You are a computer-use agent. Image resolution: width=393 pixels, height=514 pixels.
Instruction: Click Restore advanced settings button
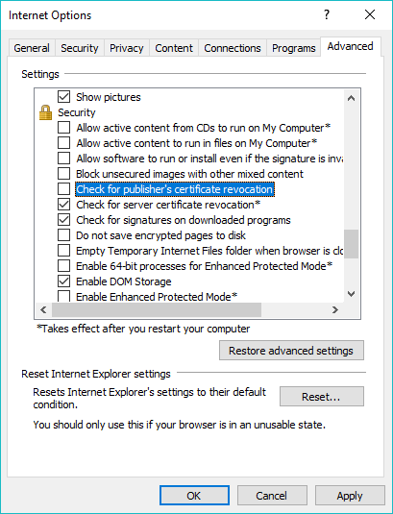click(x=291, y=351)
